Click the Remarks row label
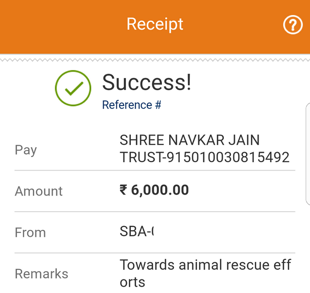This screenshot has width=310, height=293. [42, 274]
